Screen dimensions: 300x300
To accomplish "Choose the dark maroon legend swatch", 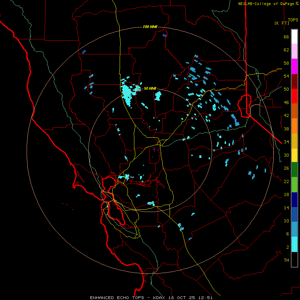I will pyautogui.click(x=294, y=81).
